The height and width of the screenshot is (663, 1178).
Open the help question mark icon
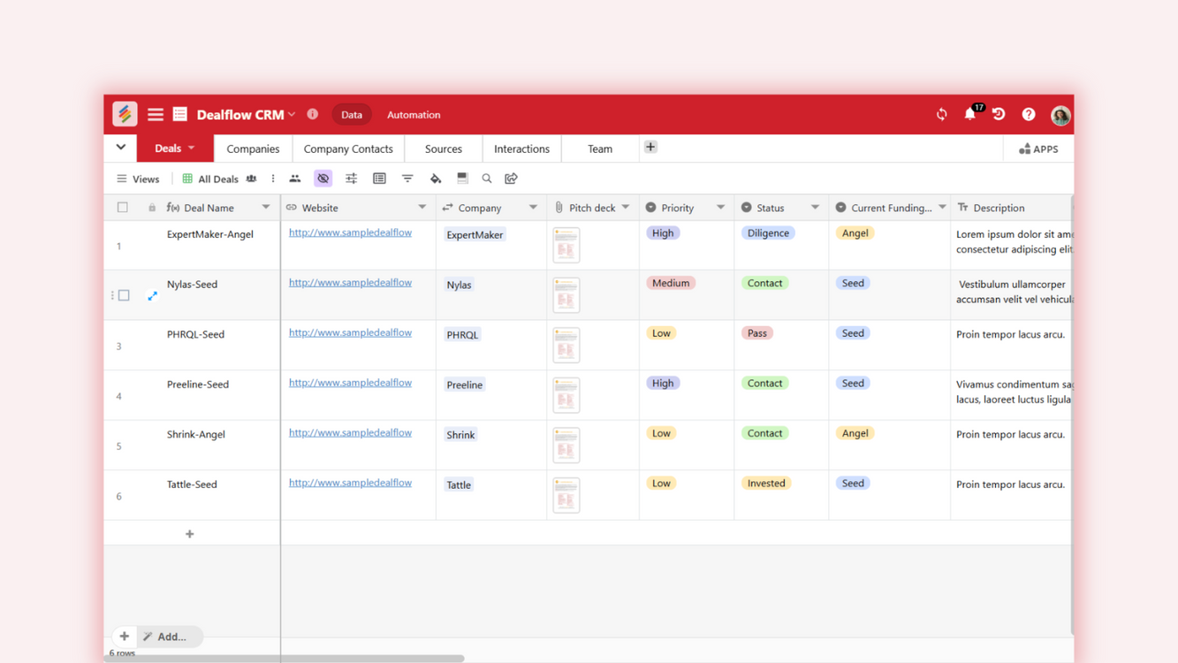tap(1029, 115)
